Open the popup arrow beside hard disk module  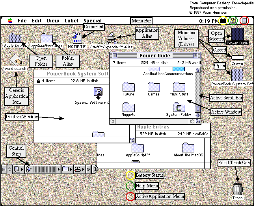tap(83, 169)
